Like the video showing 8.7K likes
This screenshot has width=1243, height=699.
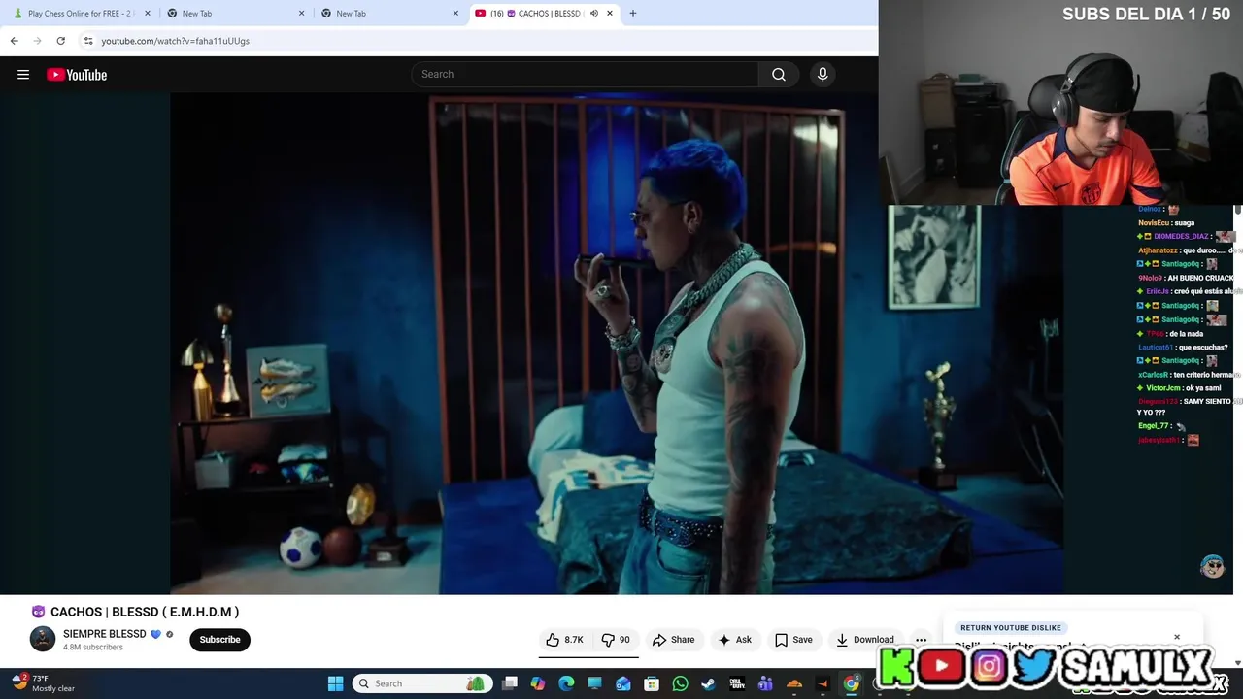point(565,640)
